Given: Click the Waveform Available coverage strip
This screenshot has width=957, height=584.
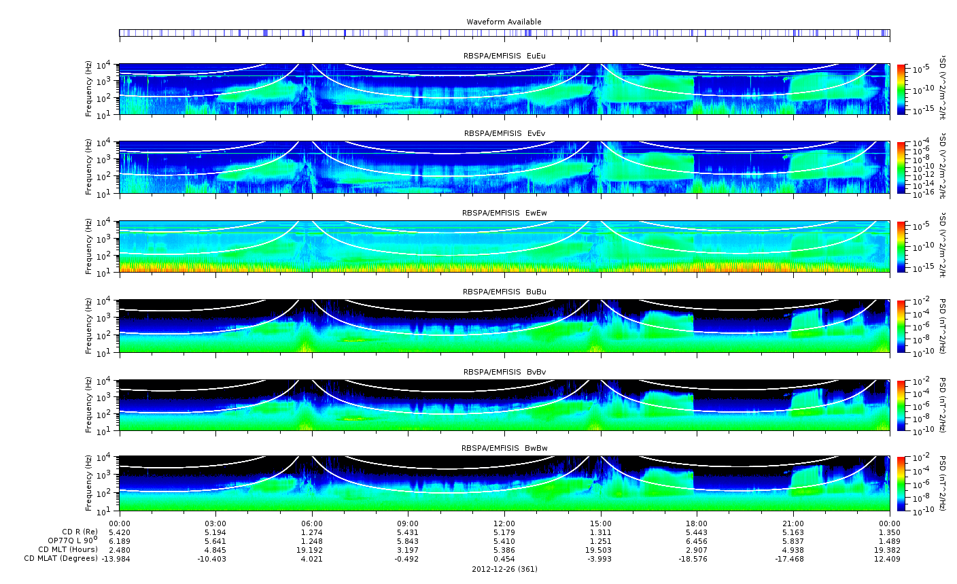Looking at the screenshot, I should pos(504,33).
